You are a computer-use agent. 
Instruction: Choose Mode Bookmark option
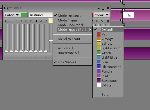(x=72, y=25)
